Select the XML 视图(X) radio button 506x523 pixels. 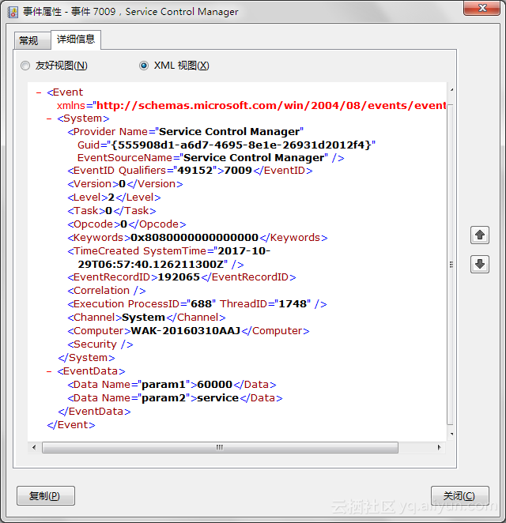(144, 66)
